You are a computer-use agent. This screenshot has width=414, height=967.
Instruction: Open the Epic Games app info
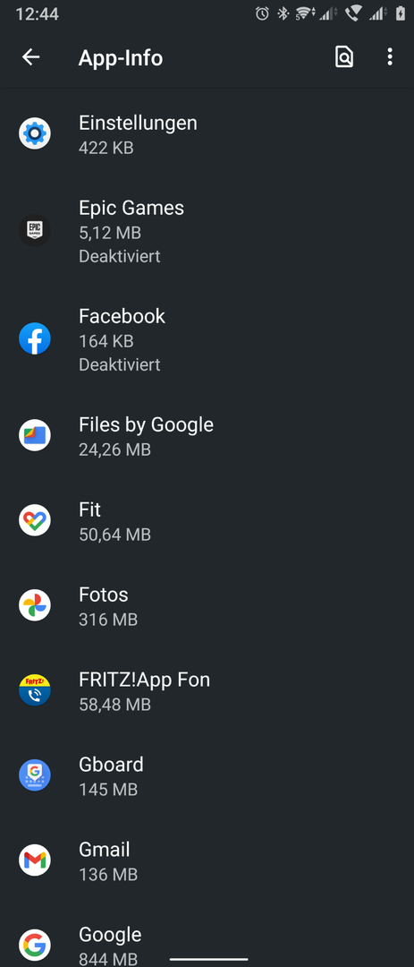207,231
